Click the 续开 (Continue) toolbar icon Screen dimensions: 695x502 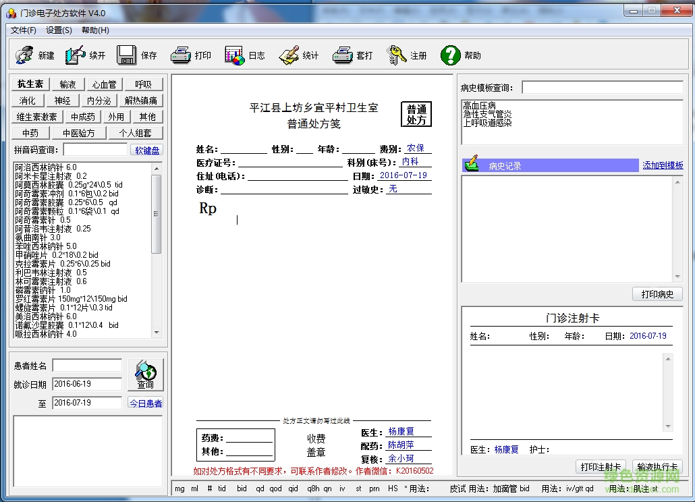pyautogui.click(x=74, y=55)
